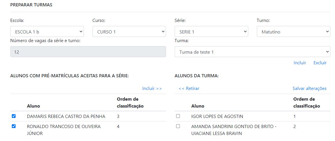Open the Série dropdown
Screen dimensions: 335x141
tap(211, 32)
